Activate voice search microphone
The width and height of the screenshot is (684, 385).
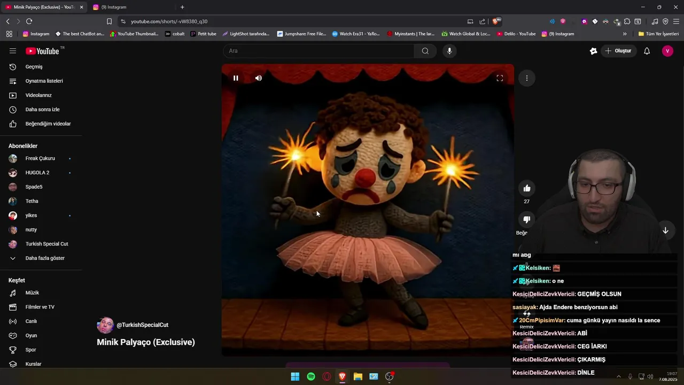pyautogui.click(x=449, y=51)
